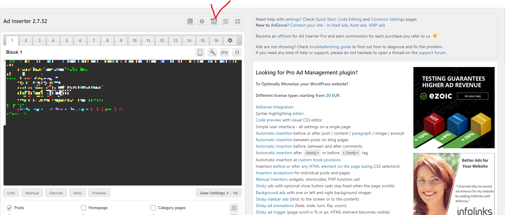Open block tab 13
The image size is (505, 215).
pyautogui.click(x=175, y=40)
